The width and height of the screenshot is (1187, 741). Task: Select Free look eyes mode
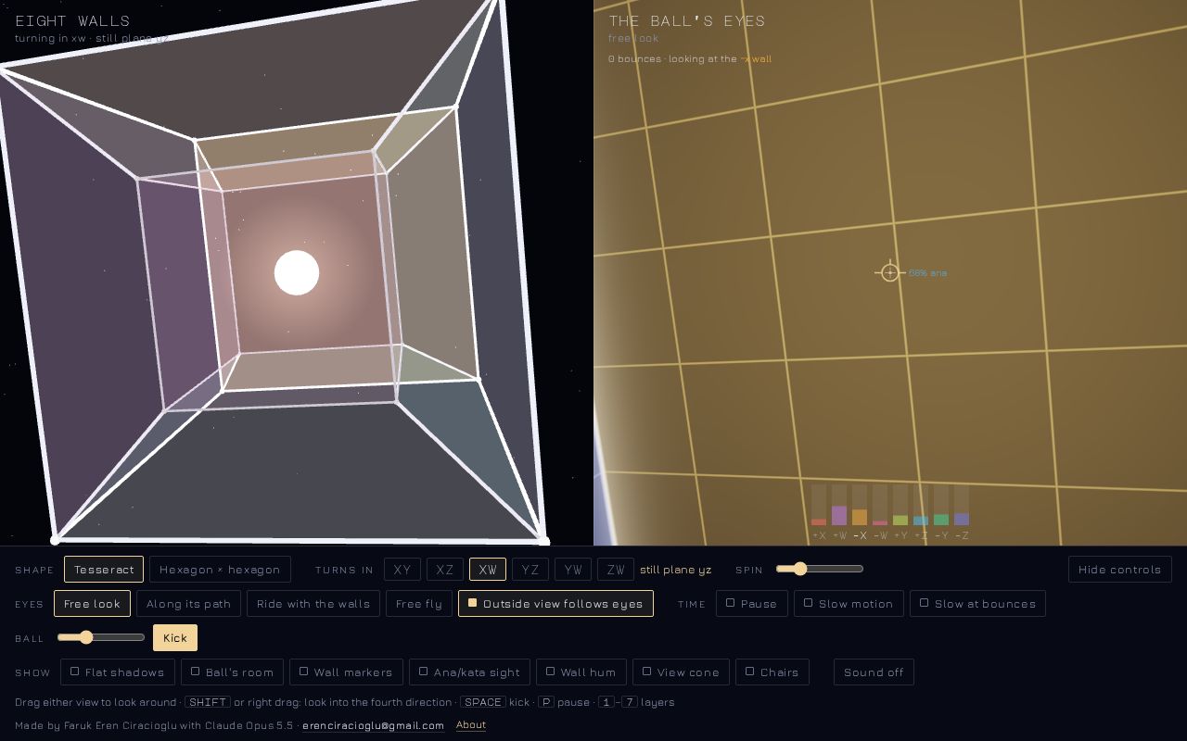click(92, 603)
